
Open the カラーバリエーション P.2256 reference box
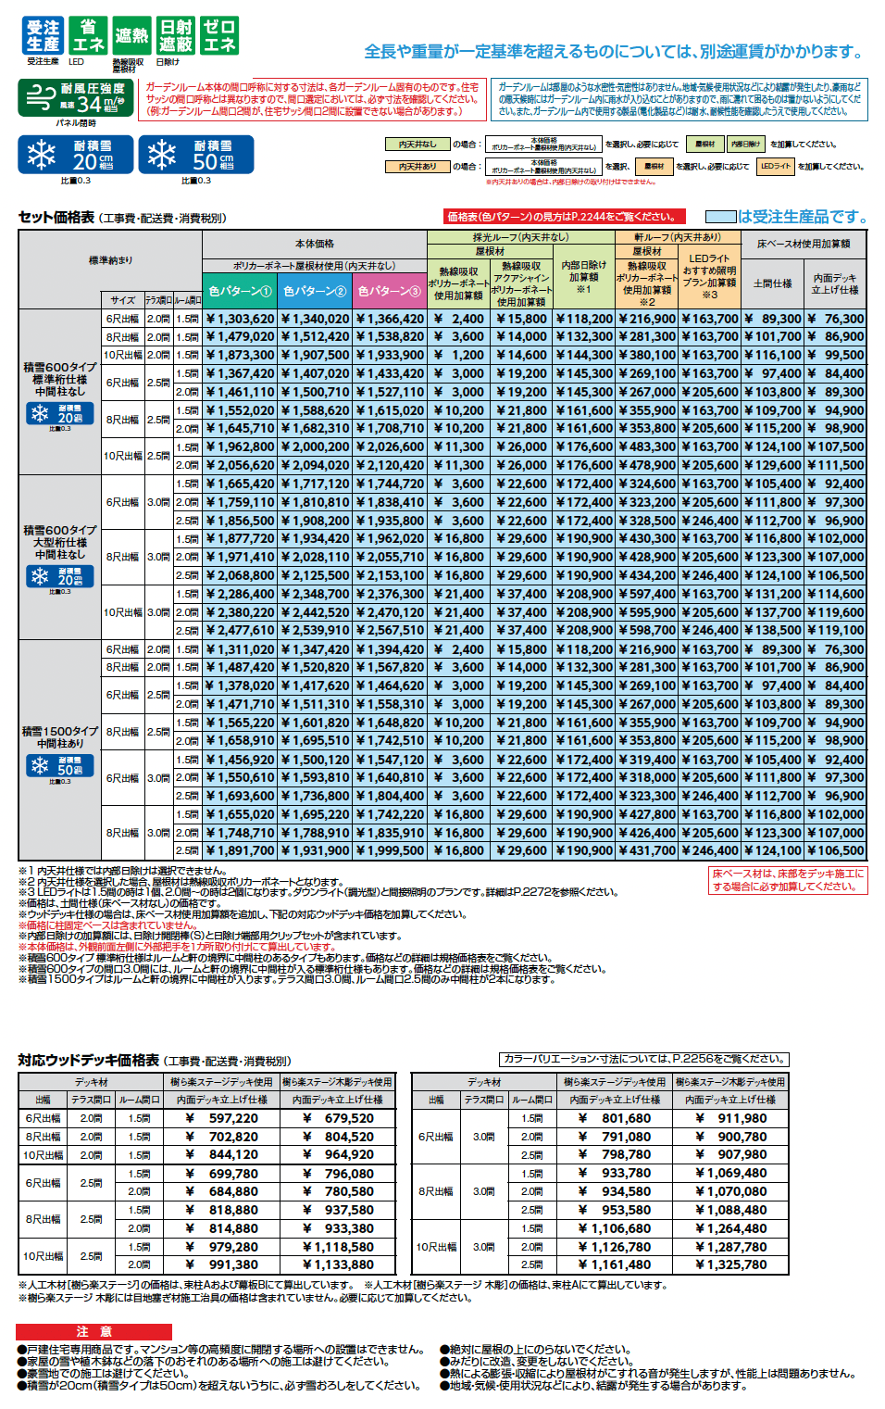tap(644, 1059)
